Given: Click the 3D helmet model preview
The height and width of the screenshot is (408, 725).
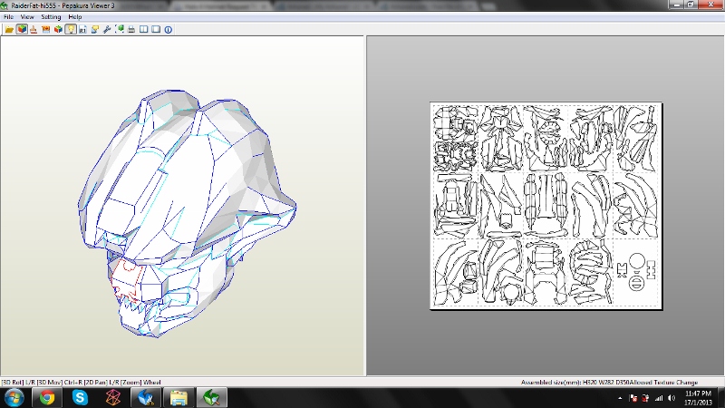Looking at the screenshot, I should (187, 213).
